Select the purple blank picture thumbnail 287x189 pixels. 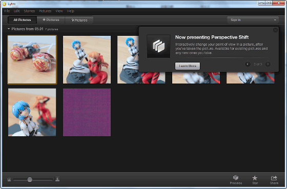(87, 112)
